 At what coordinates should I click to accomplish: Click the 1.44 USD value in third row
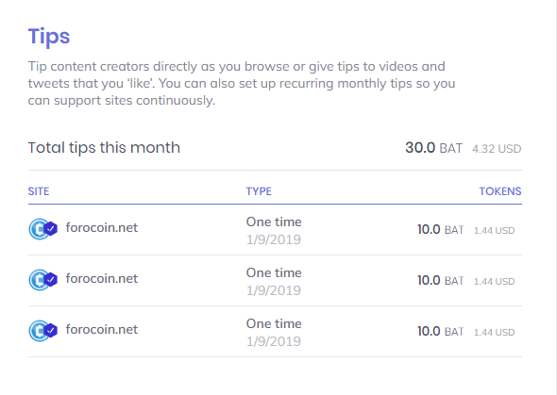tap(494, 332)
